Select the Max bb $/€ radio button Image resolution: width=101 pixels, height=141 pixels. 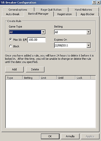[x=11, y=40]
